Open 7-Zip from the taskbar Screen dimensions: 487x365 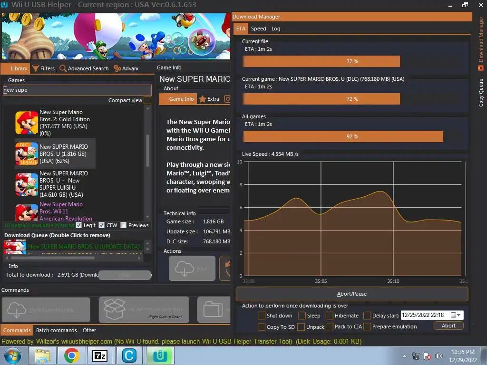point(100,355)
